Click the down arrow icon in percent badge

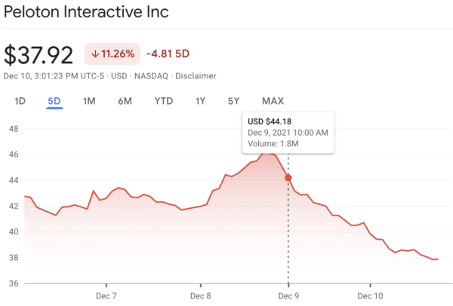click(97, 54)
